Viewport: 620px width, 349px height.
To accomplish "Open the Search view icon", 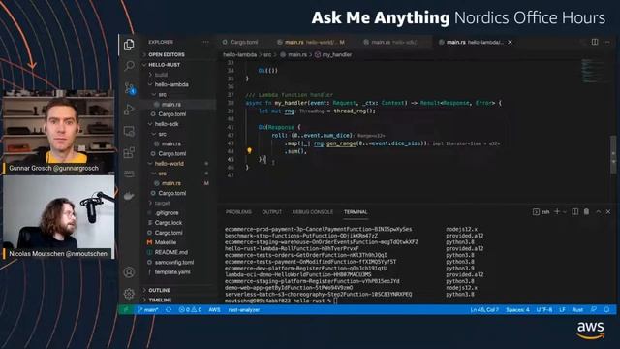I will (x=129, y=66).
